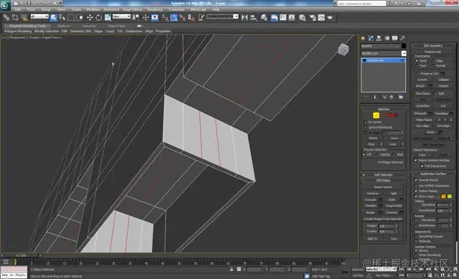Open the MAXScript menu
This screenshot has height=279, width=459.
(198, 9)
